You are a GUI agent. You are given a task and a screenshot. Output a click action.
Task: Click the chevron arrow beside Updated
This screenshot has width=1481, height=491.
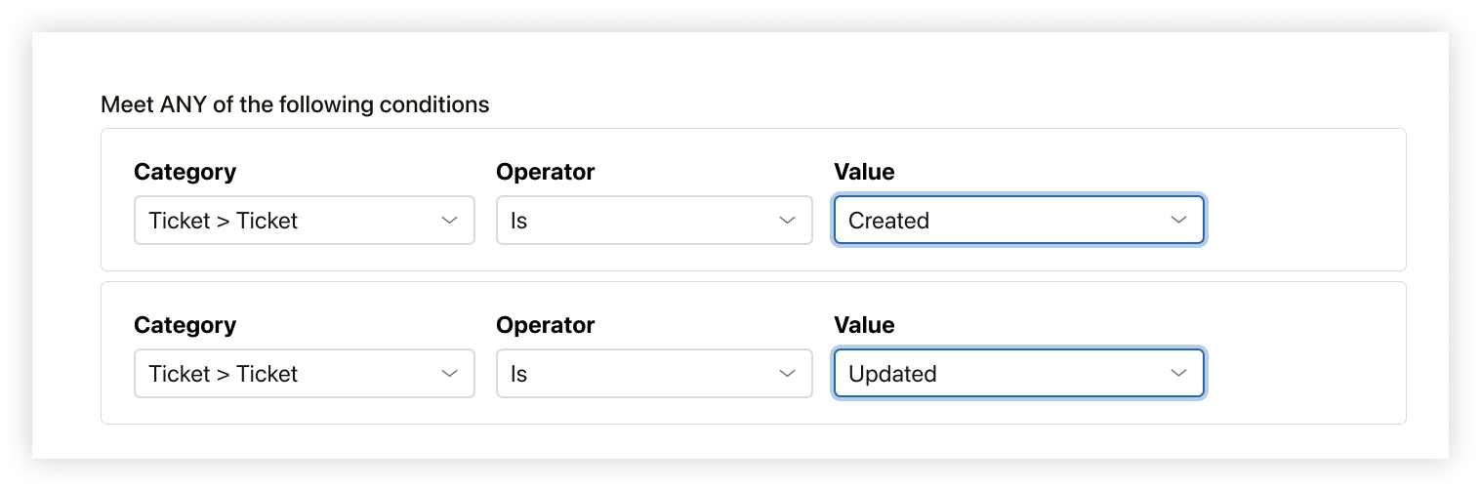[x=1178, y=374]
